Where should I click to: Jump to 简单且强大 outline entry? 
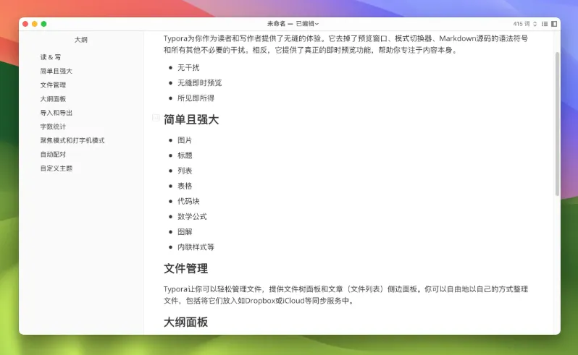(56, 71)
